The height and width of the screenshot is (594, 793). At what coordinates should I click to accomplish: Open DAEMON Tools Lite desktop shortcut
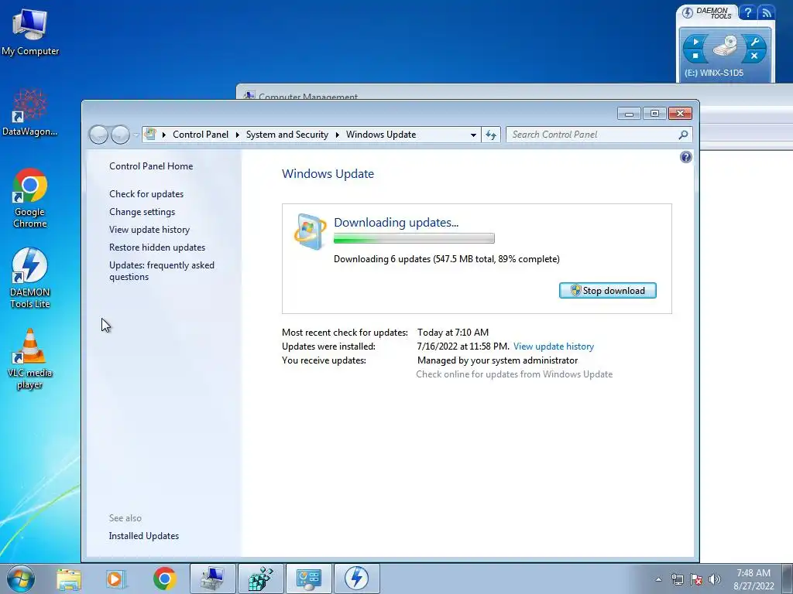coord(30,278)
